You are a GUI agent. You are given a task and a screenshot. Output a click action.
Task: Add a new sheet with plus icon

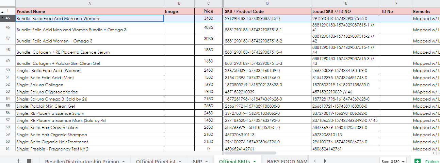pos(19,161)
